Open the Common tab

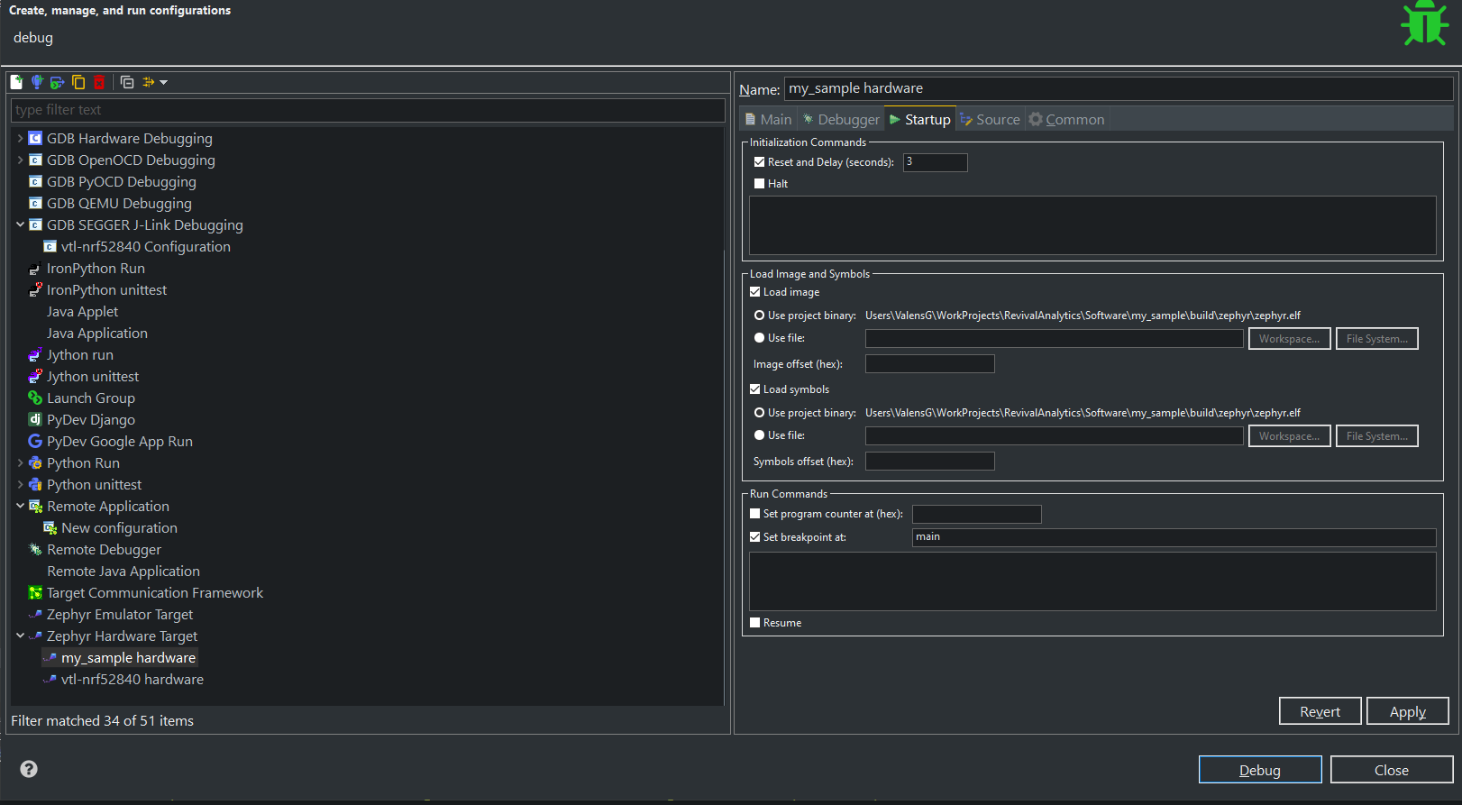click(x=1066, y=119)
